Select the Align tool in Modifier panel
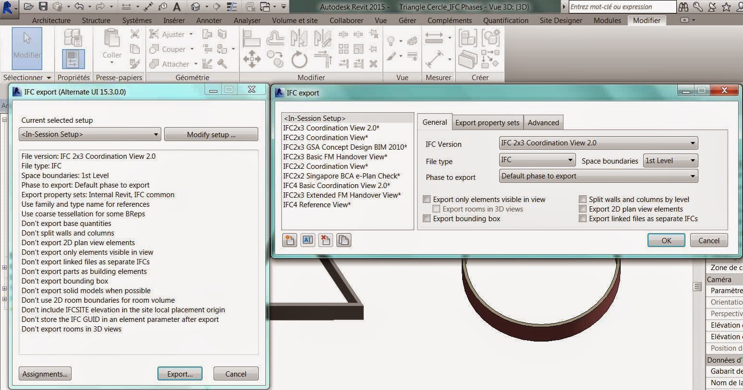The width and height of the screenshot is (743, 390). [x=252, y=38]
